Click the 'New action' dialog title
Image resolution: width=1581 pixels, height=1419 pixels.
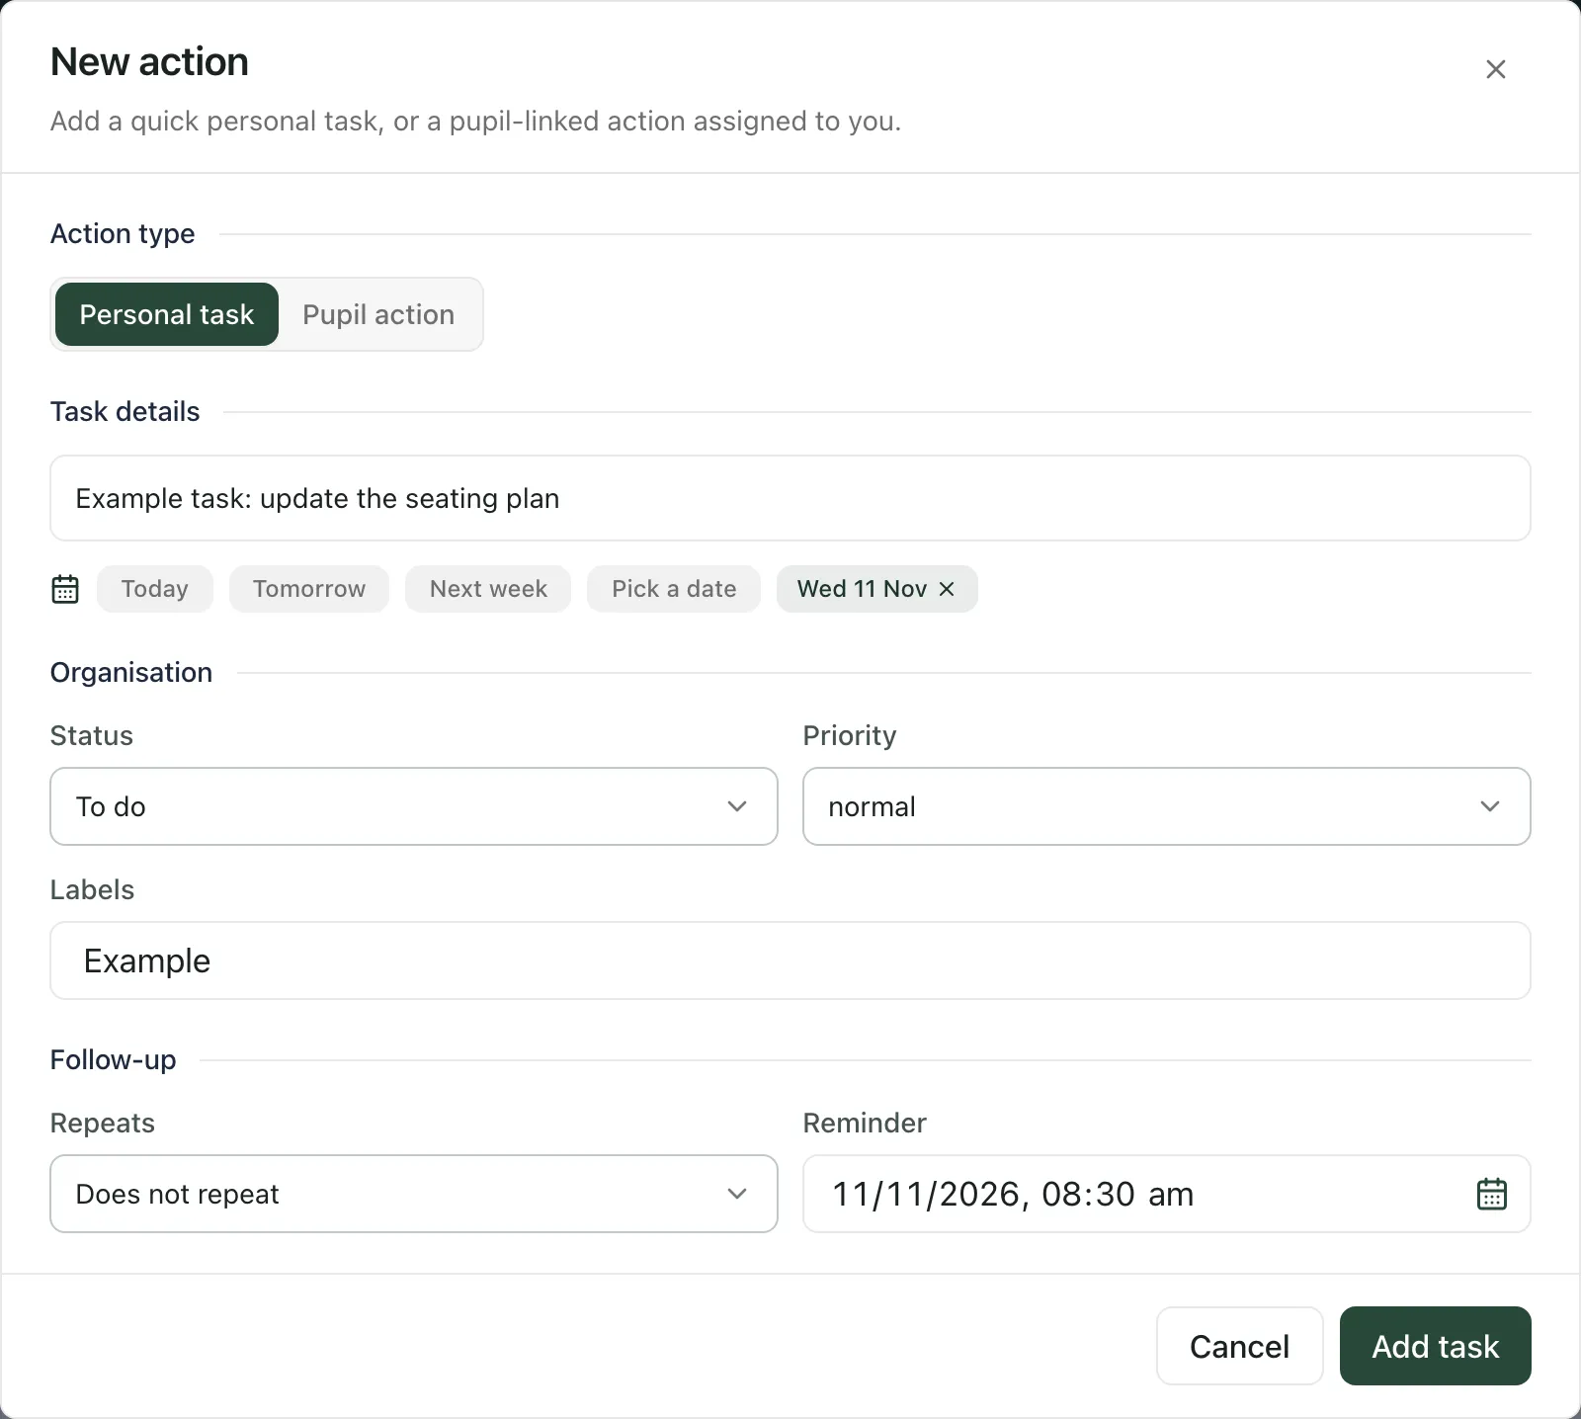coord(149,61)
